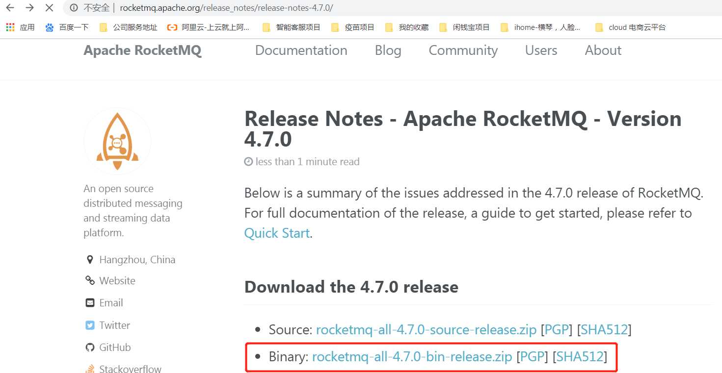Open the About menu item
The height and width of the screenshot is (373, 722).
point(603,50)
